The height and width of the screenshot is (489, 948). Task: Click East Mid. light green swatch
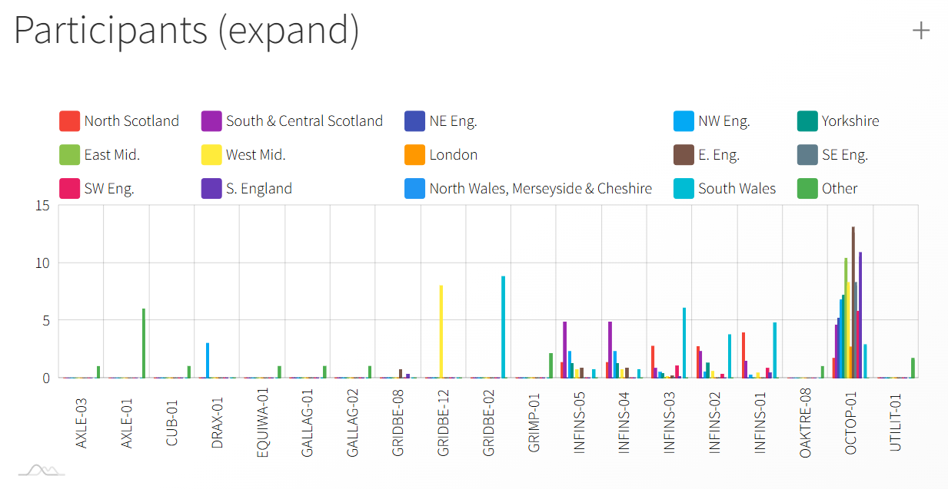[x=70, y=155]
